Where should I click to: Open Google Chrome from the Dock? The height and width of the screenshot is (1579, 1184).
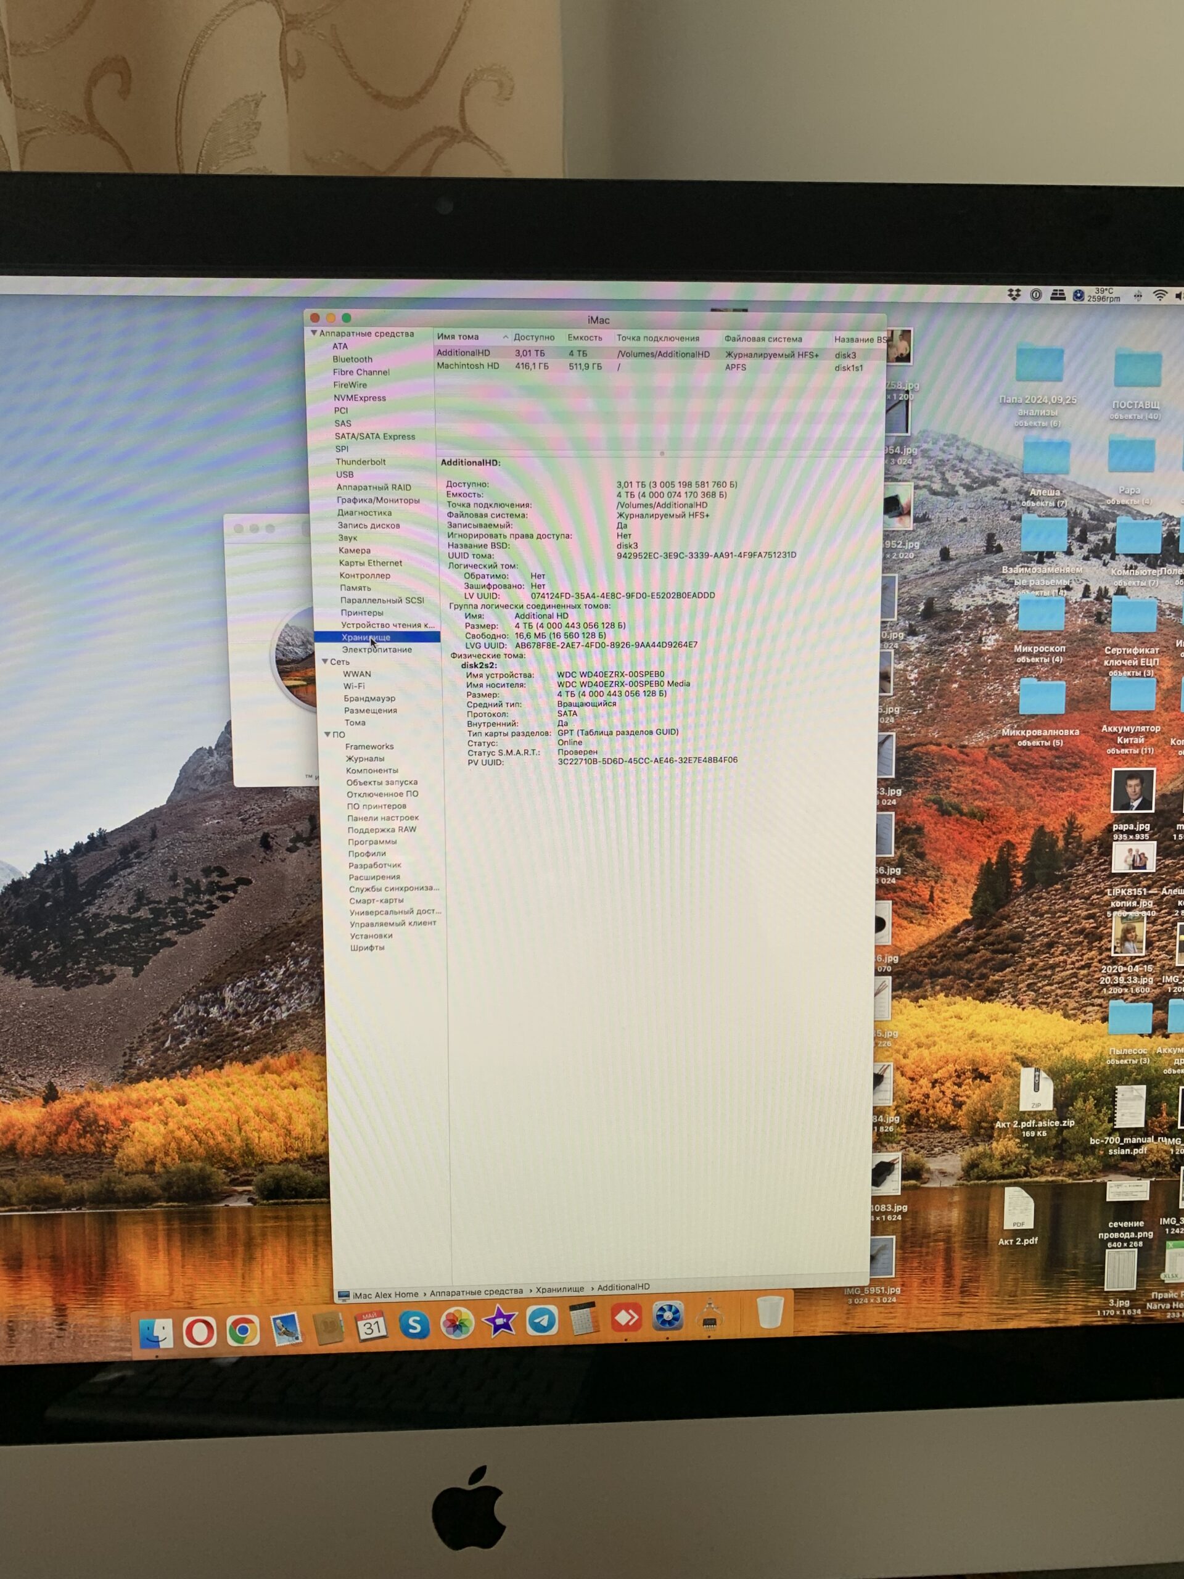click(242, 1330)
